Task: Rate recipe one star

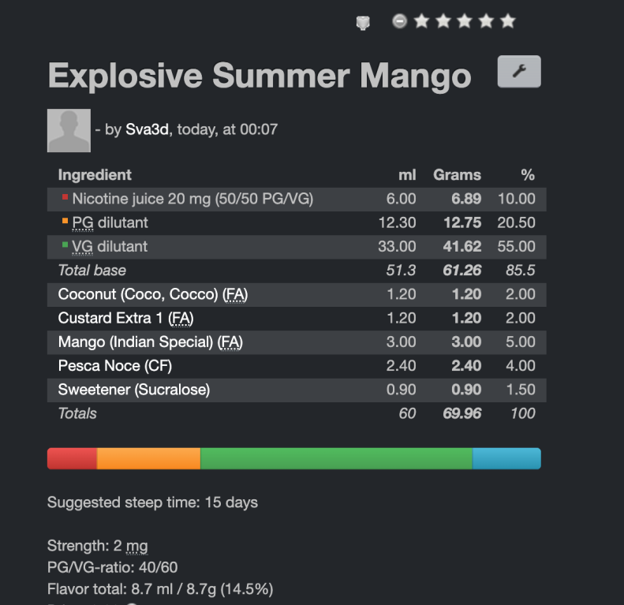Action: [x=421, y=21]
